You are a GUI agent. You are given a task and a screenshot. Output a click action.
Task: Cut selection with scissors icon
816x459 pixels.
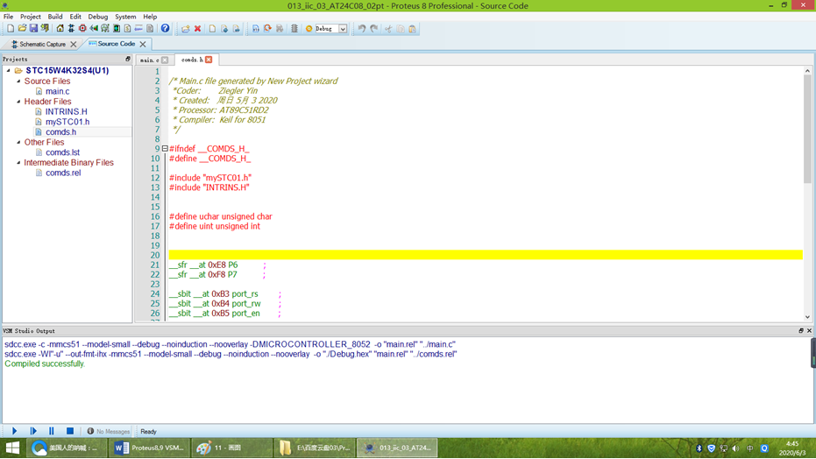click(388, 29)
